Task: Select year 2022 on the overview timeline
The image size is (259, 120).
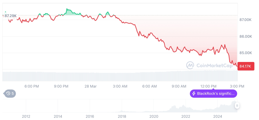Action: click(186, 116)
